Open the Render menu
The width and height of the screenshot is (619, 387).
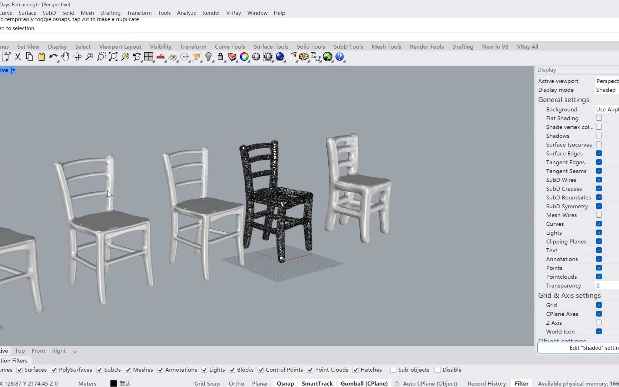[x=211, y=13]
